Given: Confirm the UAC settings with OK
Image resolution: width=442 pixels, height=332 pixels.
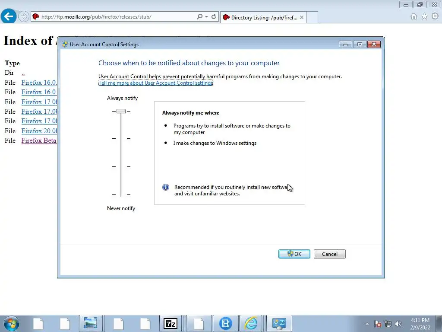Looking at the screenshot, I should coord(294,254).
